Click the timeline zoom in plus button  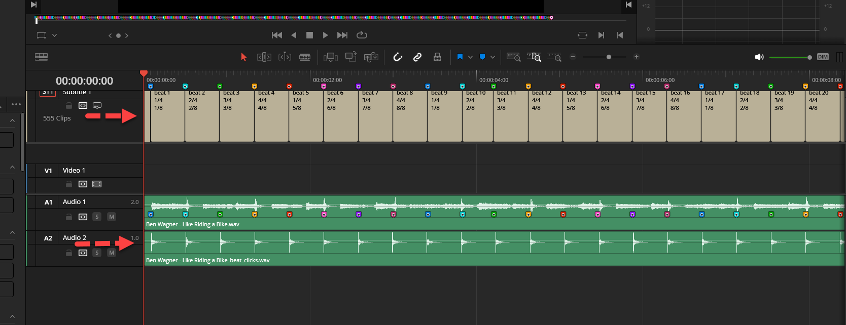tap(637, 57)
